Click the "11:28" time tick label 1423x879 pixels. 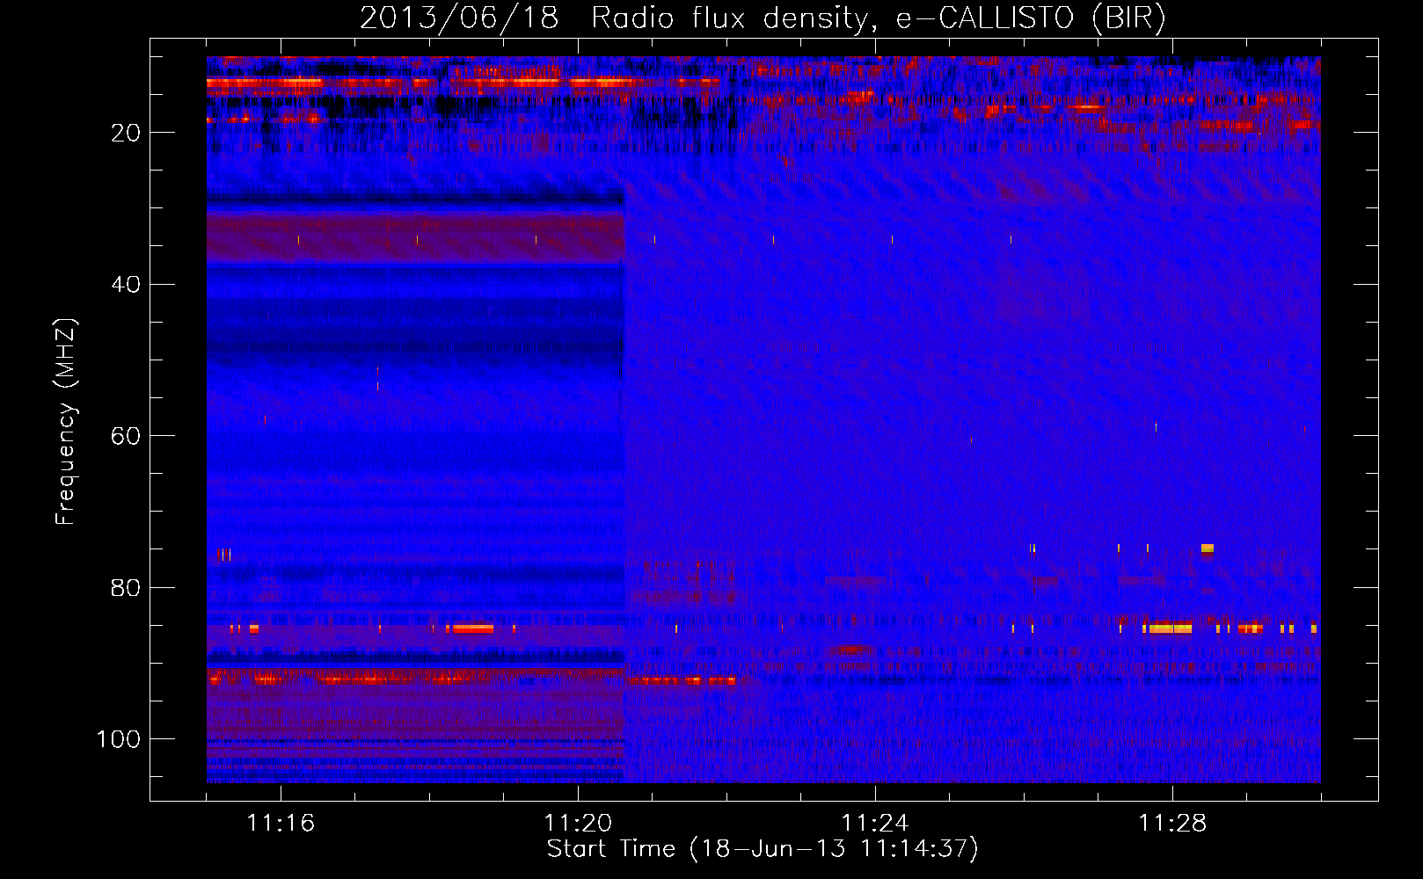tap(1172, 824)
